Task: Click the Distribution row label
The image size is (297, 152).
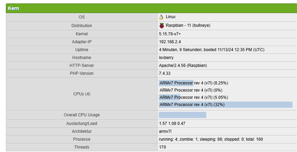Action: tap(81, 26)
